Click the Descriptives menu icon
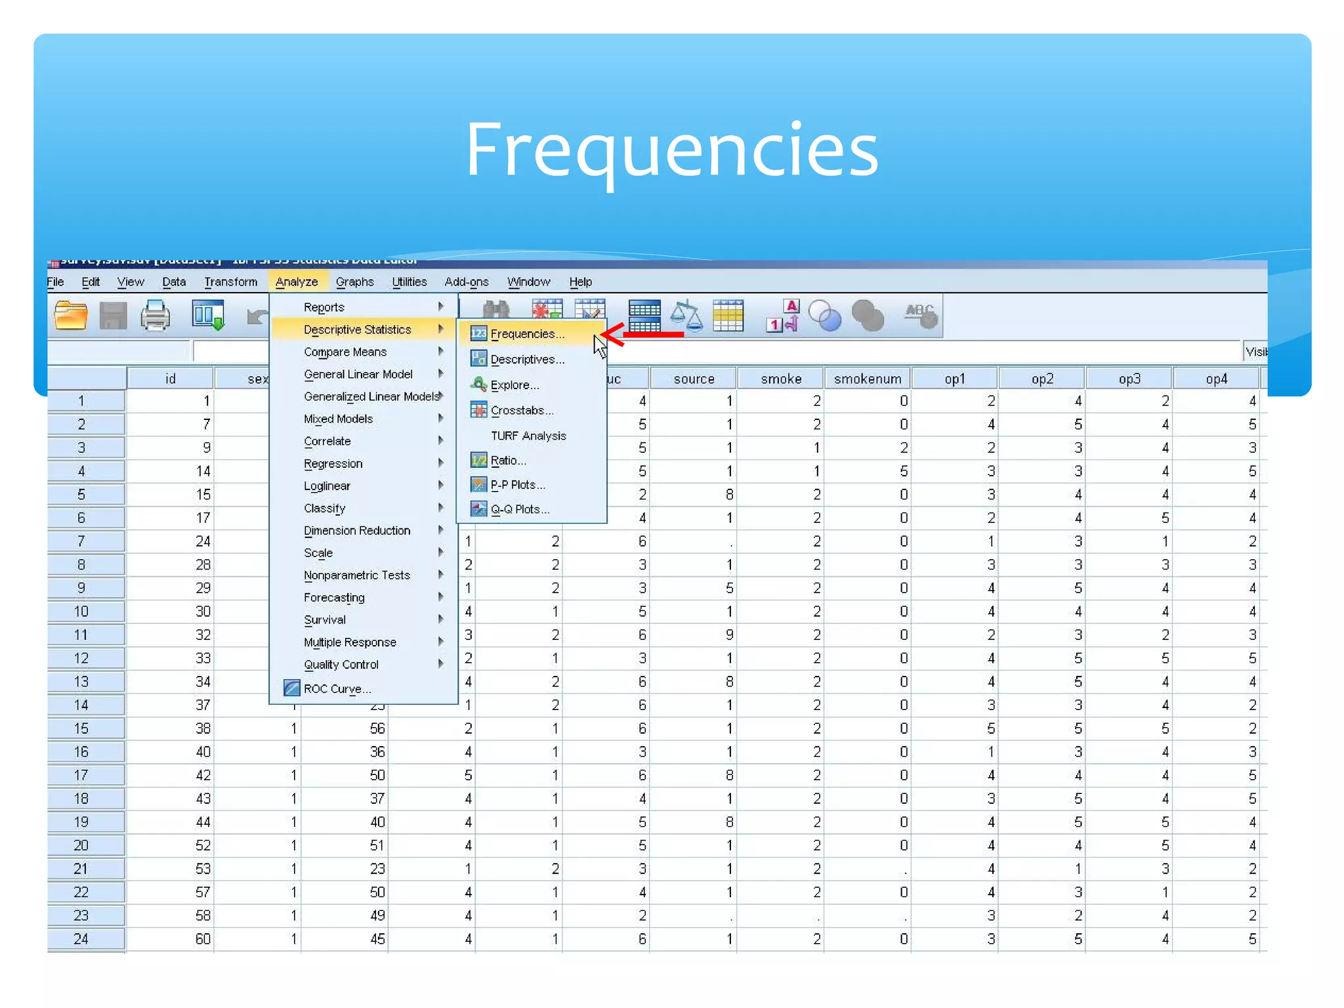 point(478,359)
